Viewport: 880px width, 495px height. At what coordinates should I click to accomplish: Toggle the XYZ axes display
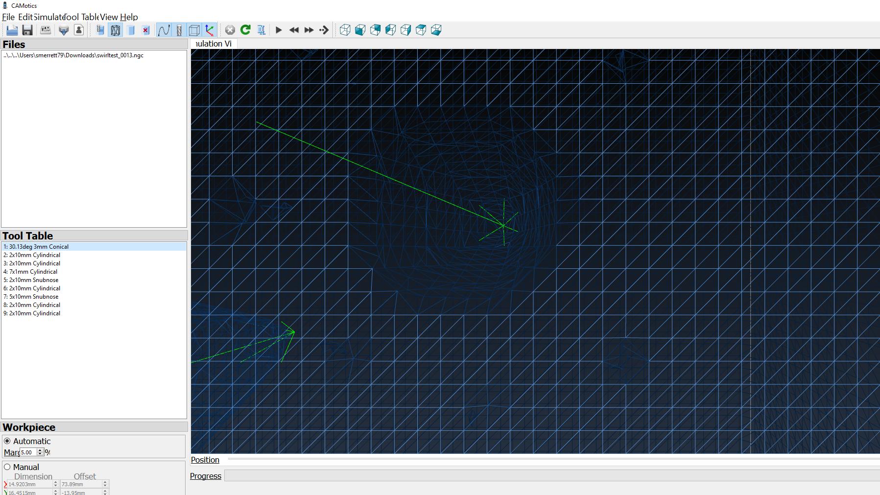(x=210, y=30)
